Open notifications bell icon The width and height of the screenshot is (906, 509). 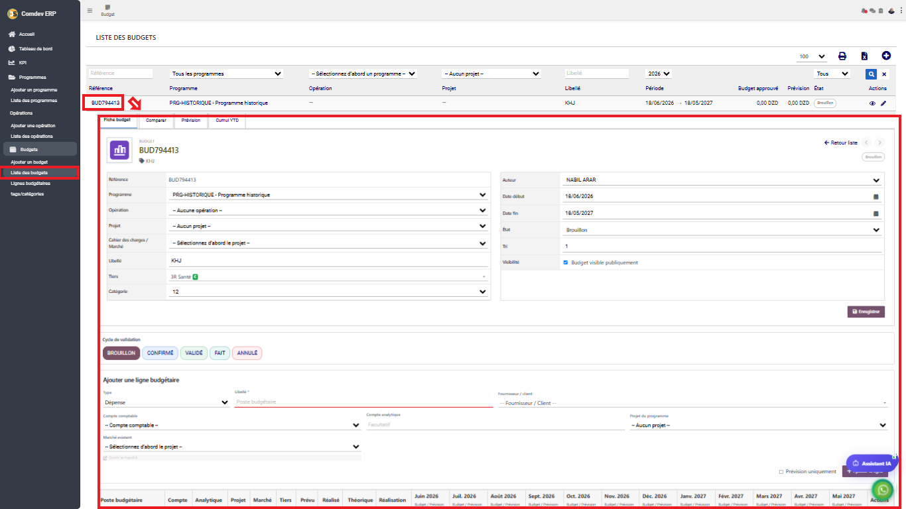(864, 11)
